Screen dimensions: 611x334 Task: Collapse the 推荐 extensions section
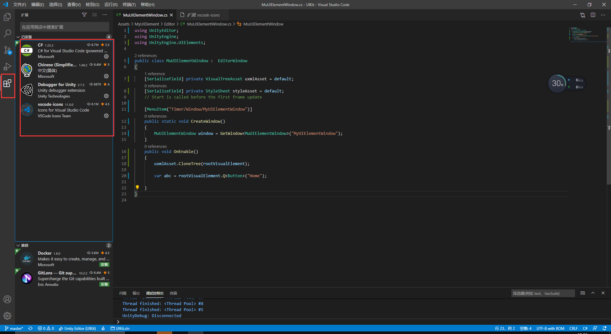click(18, 245)
